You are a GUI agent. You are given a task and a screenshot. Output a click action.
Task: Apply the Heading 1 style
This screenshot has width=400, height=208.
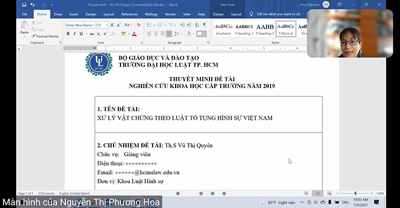pos(244,29)
